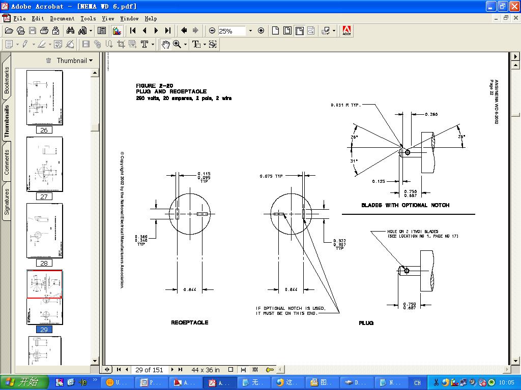Click the Find binoculars icon
521x390 pixels.
71,31
